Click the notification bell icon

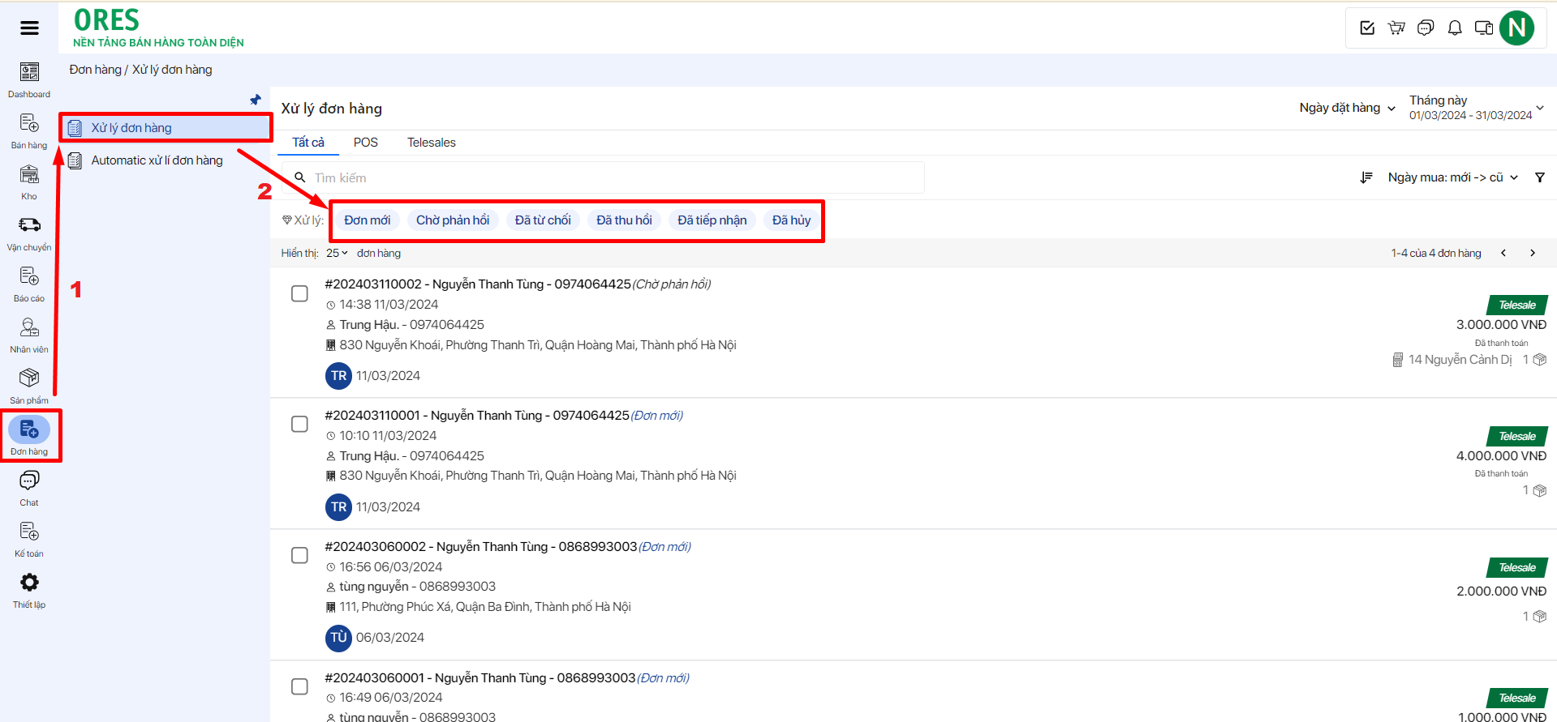[1455, 28]
